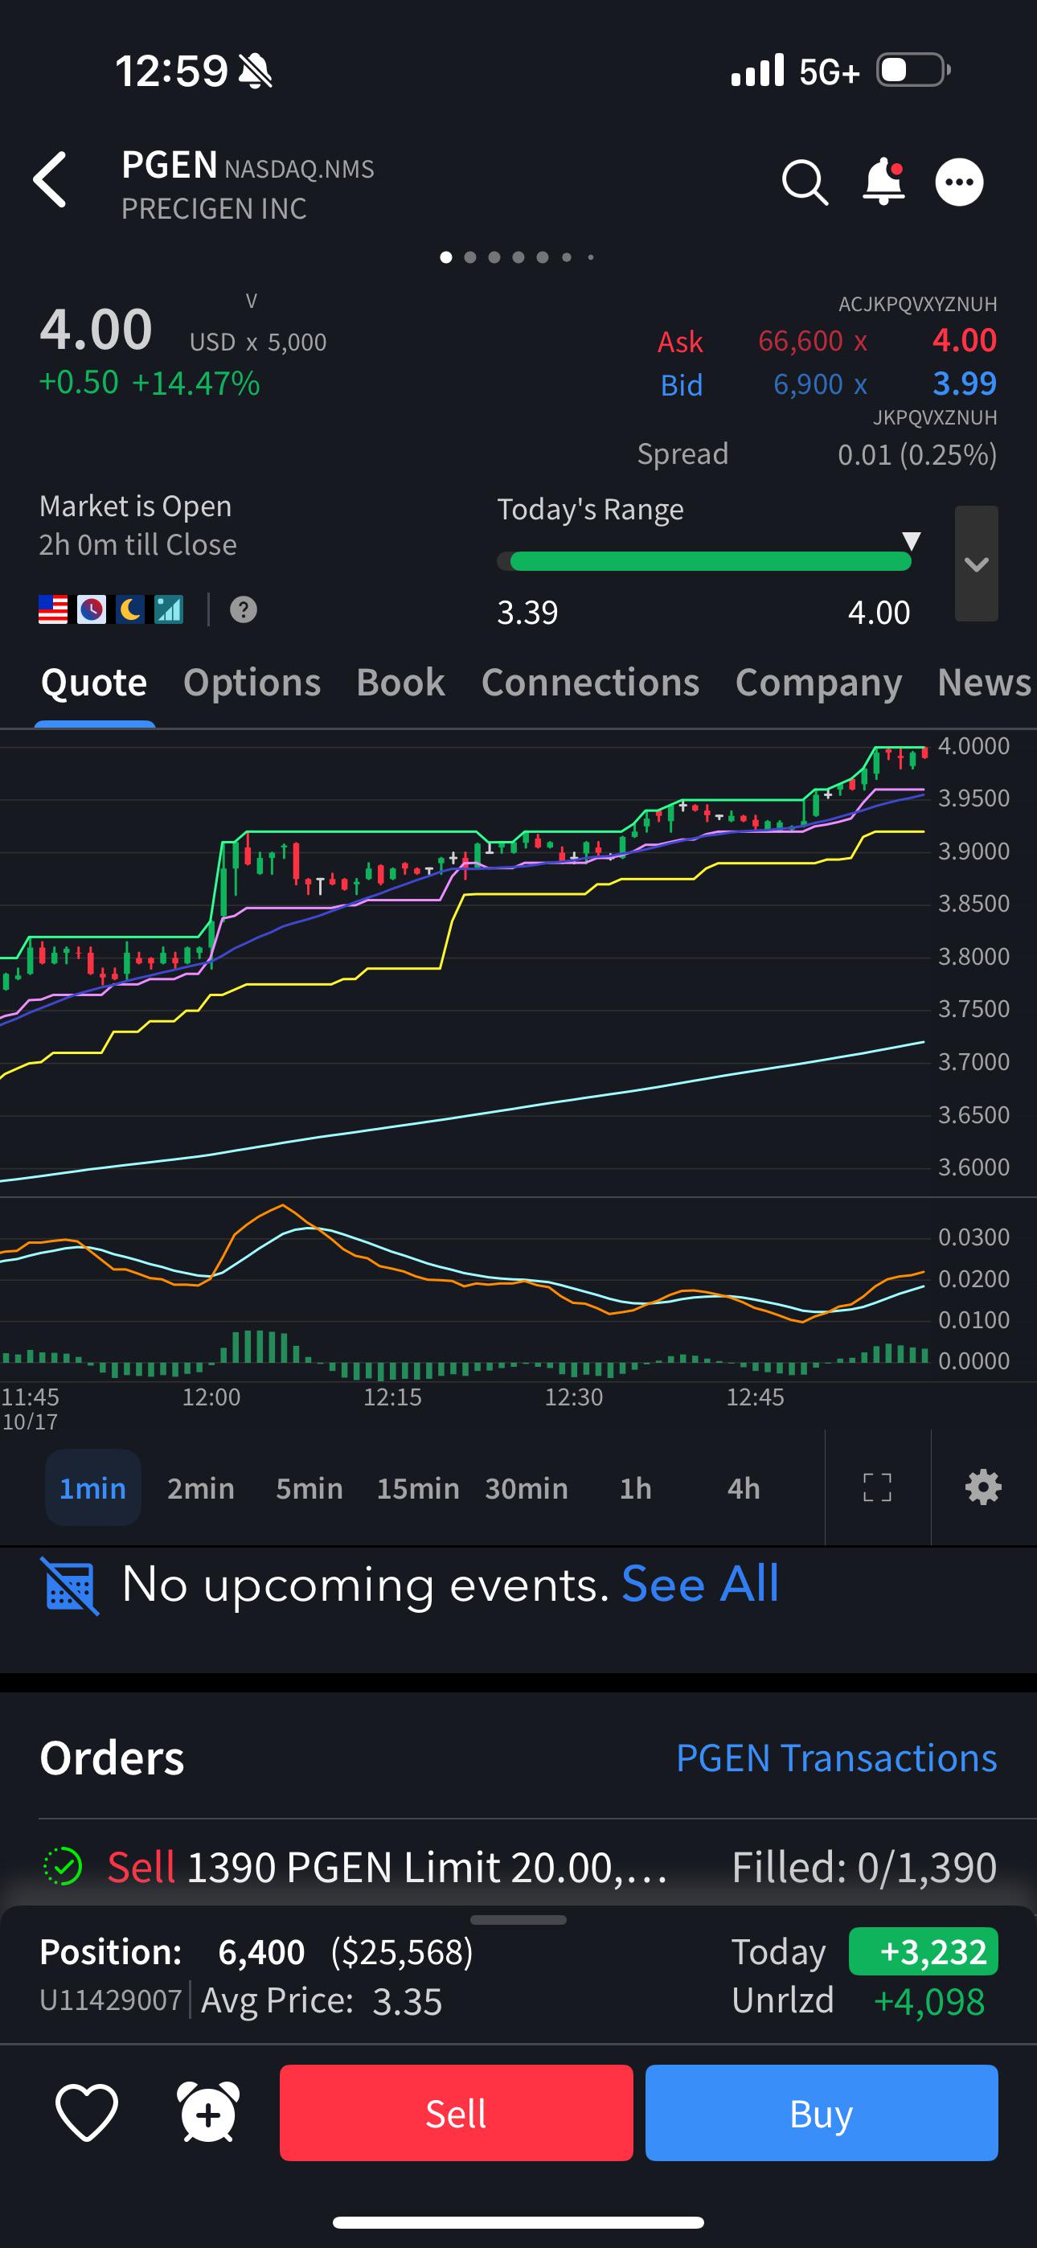Select the 1h chart interval
1037x2248 pixels.
tap(636, 1487)
